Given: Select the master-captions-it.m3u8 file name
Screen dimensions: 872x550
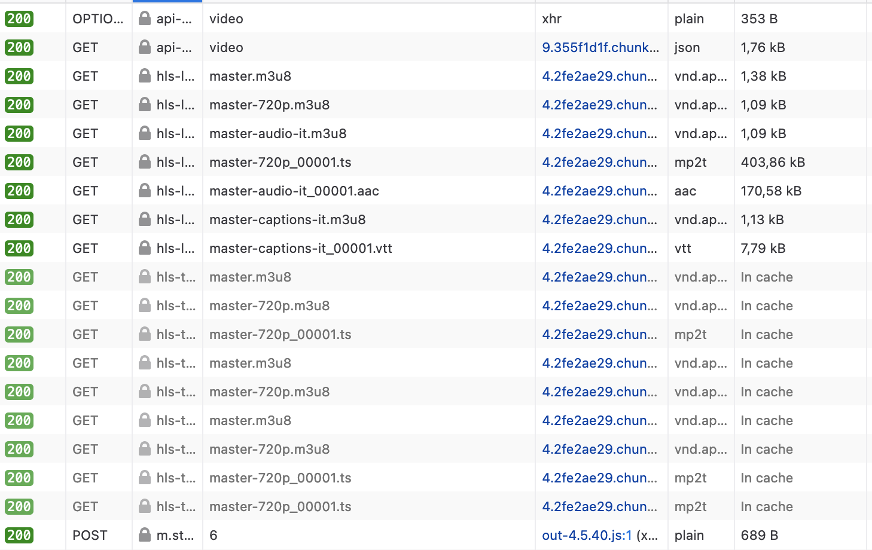Looking at the screenshot, I should [287, 219].
